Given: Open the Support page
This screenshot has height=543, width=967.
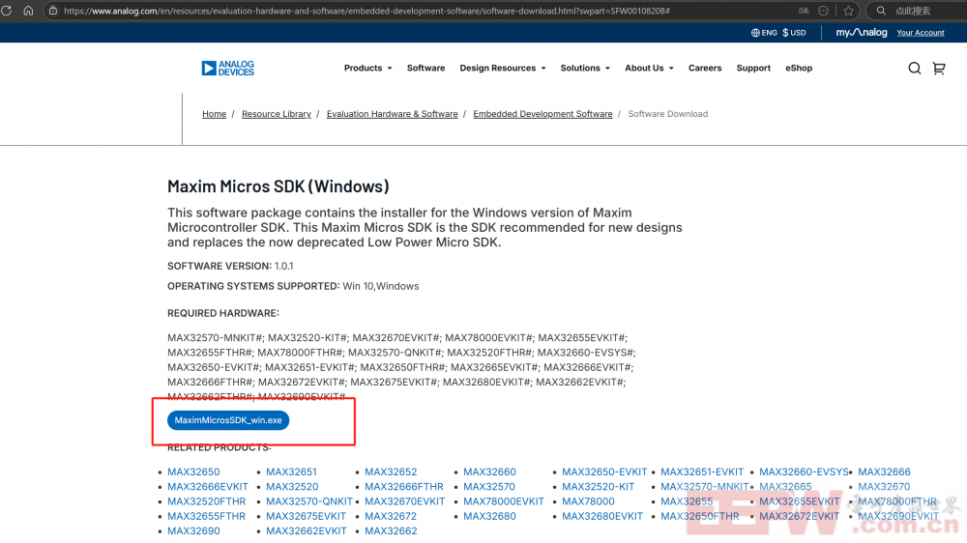Looking at the screenshot, I should (x=753, y=68).
